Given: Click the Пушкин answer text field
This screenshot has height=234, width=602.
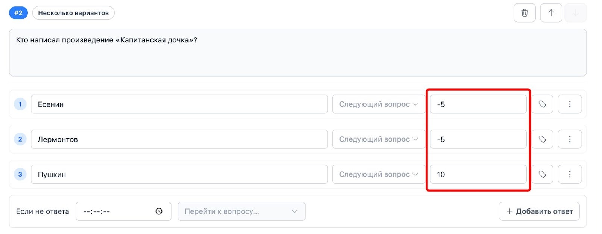Looking at the screenshot, I should coord(179,174).
